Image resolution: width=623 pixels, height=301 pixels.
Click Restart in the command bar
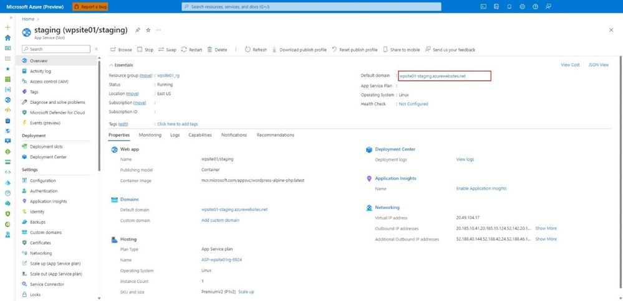click(x=191, y=50)
